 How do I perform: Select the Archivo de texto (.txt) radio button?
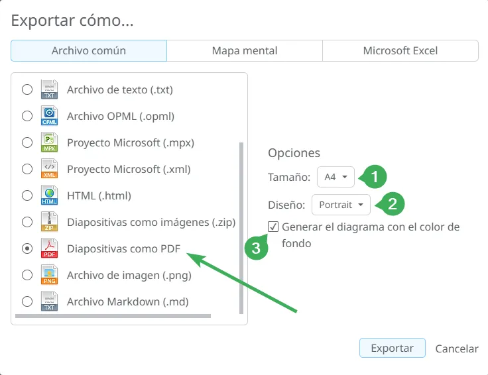(27, 89)
